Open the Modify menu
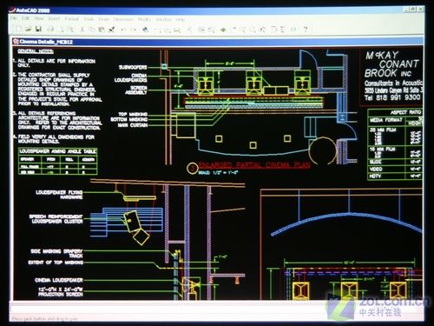 (x=144, y=19)
